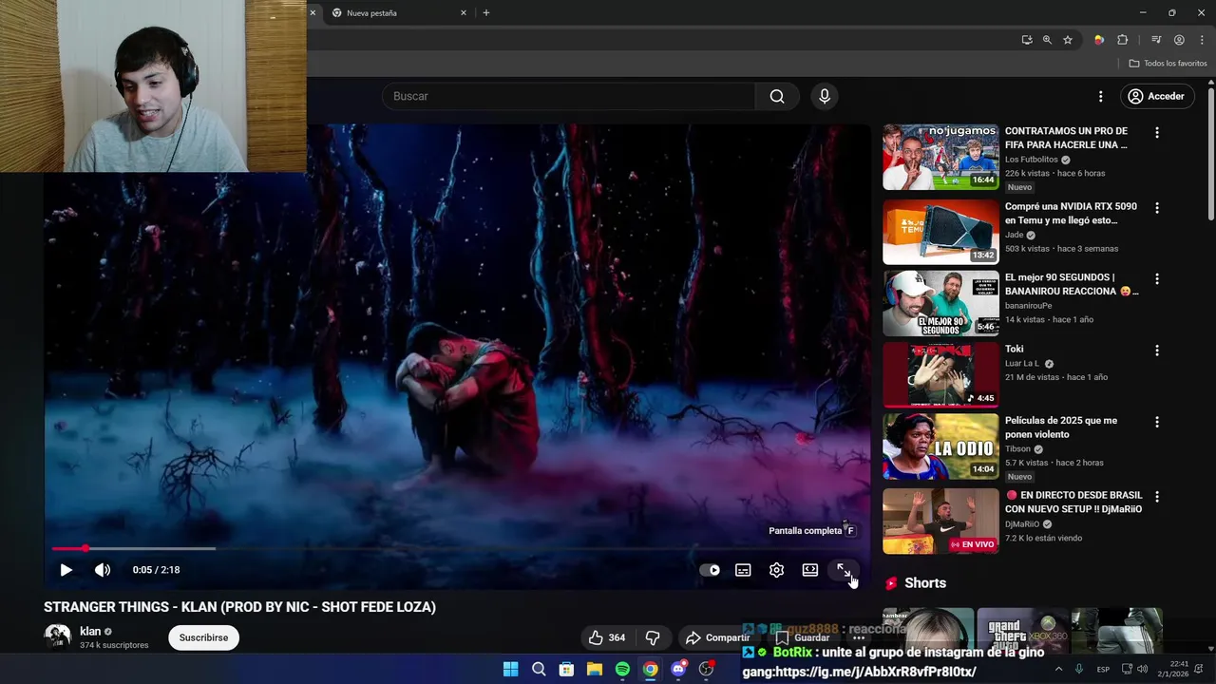Viewport: 1216px width, 684px height.
Task: Open the LA ODIO Películas de 2025 thumbnail
Action: 940,446
